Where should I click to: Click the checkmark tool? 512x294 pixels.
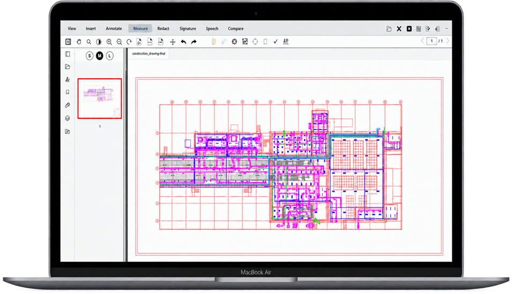276,41
